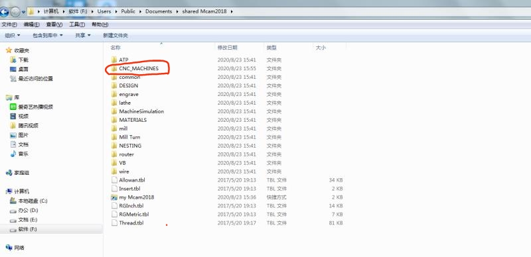Expand arrow after shared Mcam2018 breadcrumb
531x257 pixels.
click(x=232, y=11)
